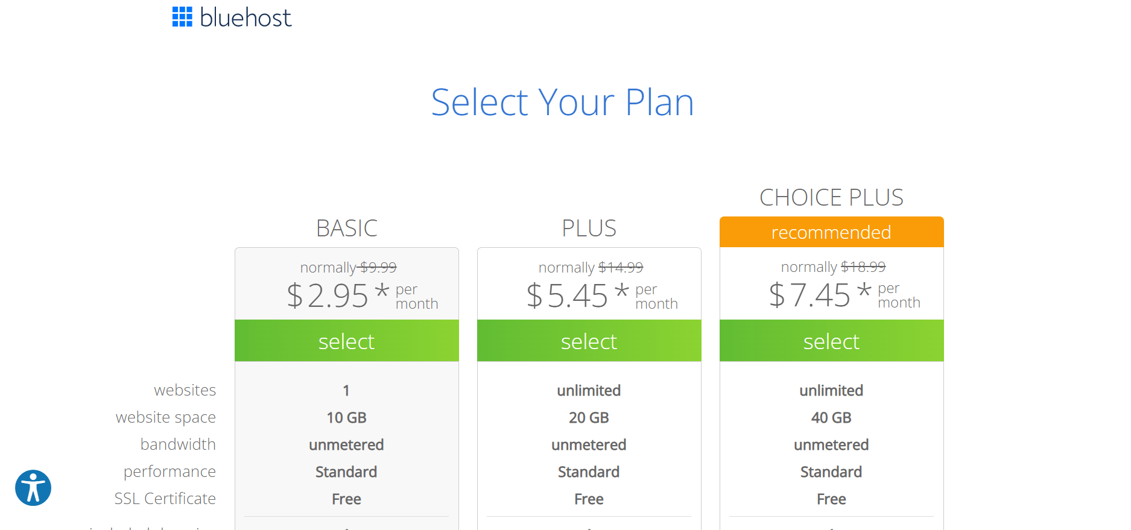The height and width of the screenshot is (530, 1131).
Task: Open the accessibility options icon
Action: (33, 488)
